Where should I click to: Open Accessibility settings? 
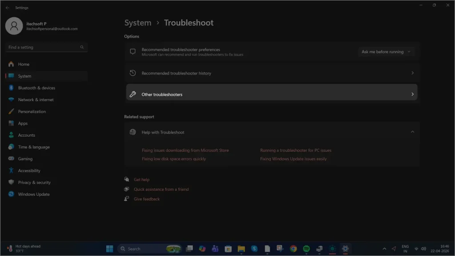(x=30, y=170)
